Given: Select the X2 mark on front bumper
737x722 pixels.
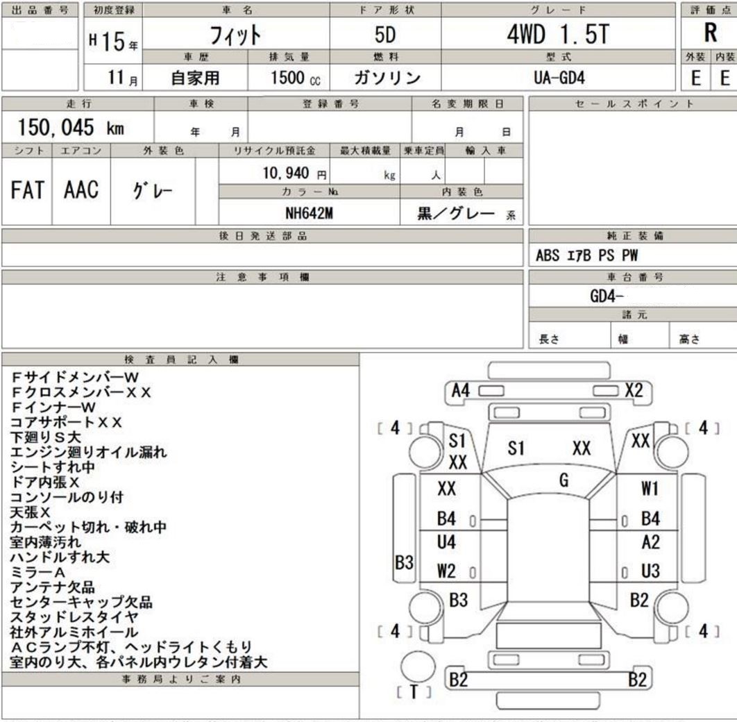Looking at the screenshot, I should [634, 391].
